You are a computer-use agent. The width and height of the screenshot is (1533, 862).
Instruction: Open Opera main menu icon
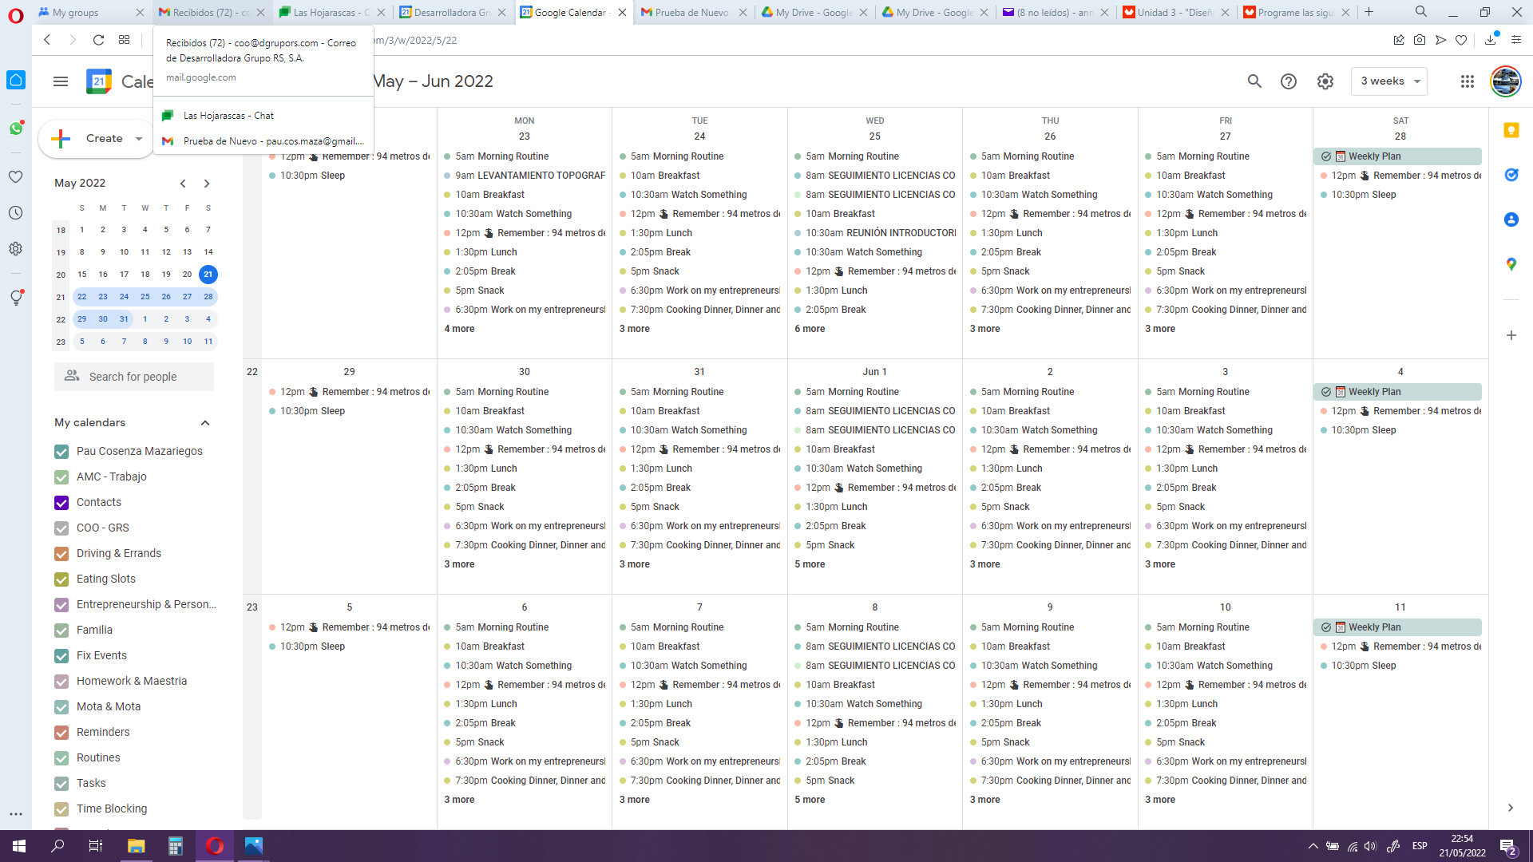[x=16, y=14]
